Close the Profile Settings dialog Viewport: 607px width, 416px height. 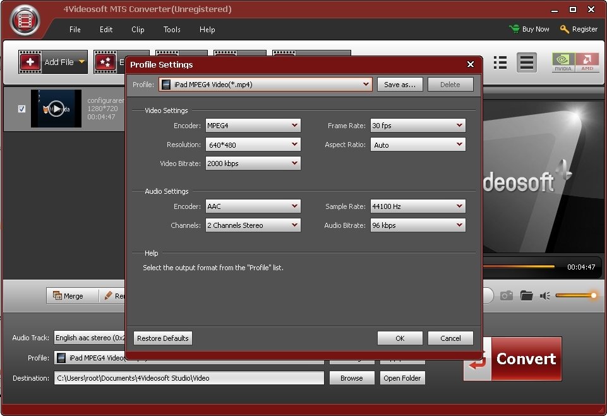point(471,64)
